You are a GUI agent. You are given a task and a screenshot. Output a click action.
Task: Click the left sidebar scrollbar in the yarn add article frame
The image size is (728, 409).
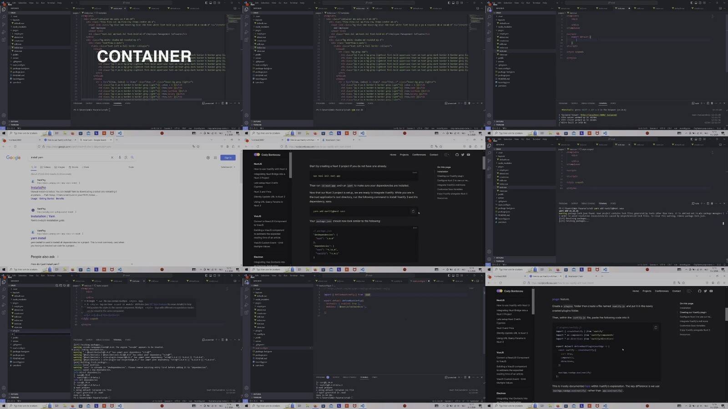(x=290, y=165)
